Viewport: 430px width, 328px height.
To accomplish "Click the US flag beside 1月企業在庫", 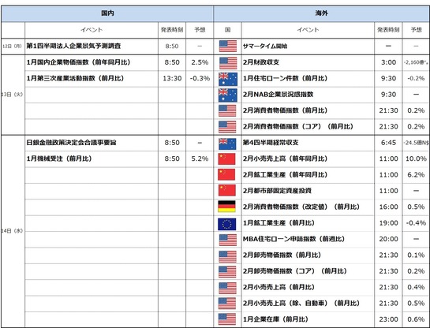I will (227, 319).
